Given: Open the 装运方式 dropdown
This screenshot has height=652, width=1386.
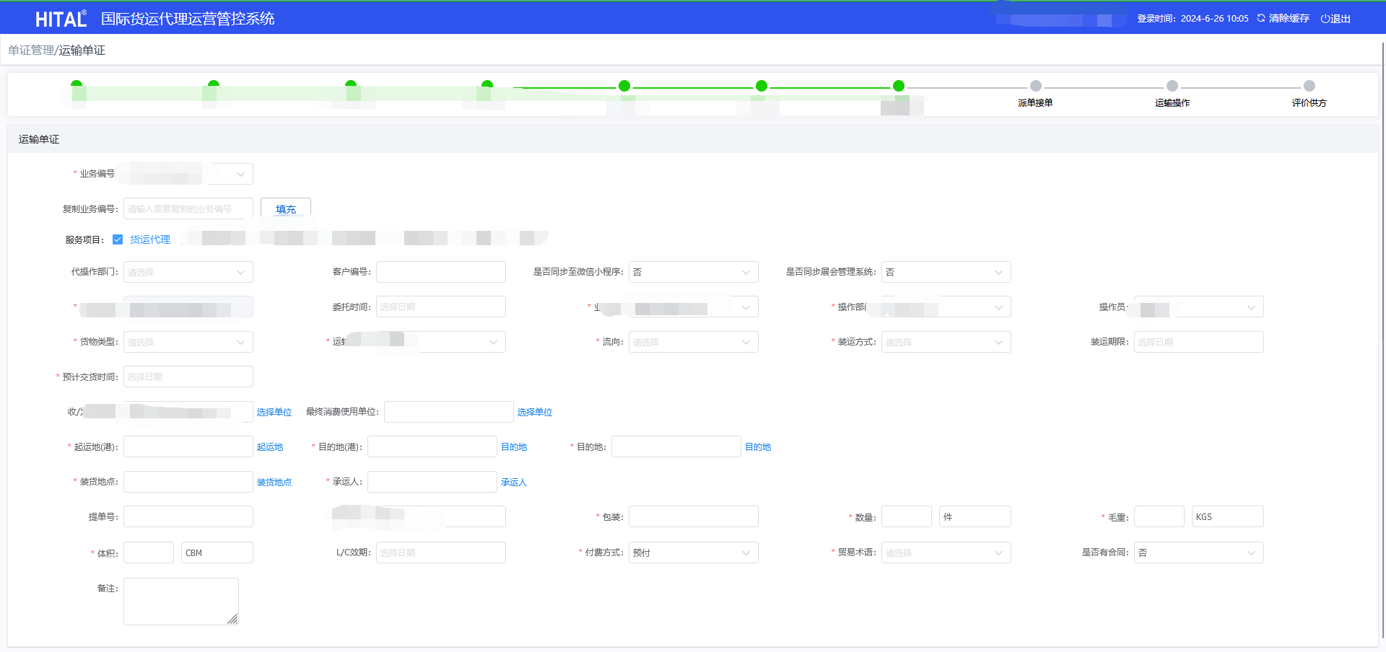Looking at the screenshot, I should click(x=946, y=342).
